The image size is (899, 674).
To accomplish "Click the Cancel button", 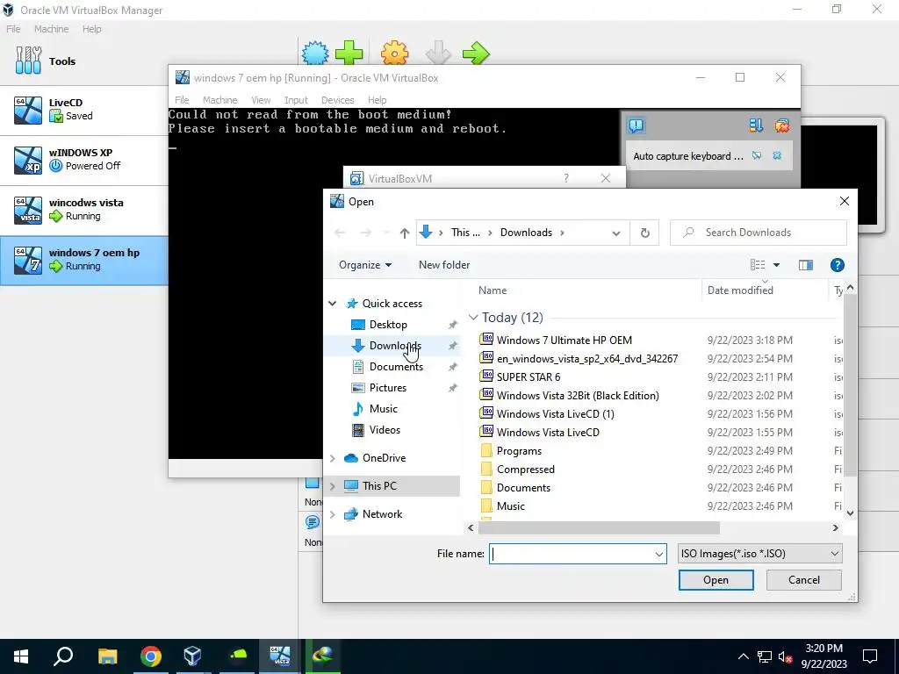I will point(804,580).
